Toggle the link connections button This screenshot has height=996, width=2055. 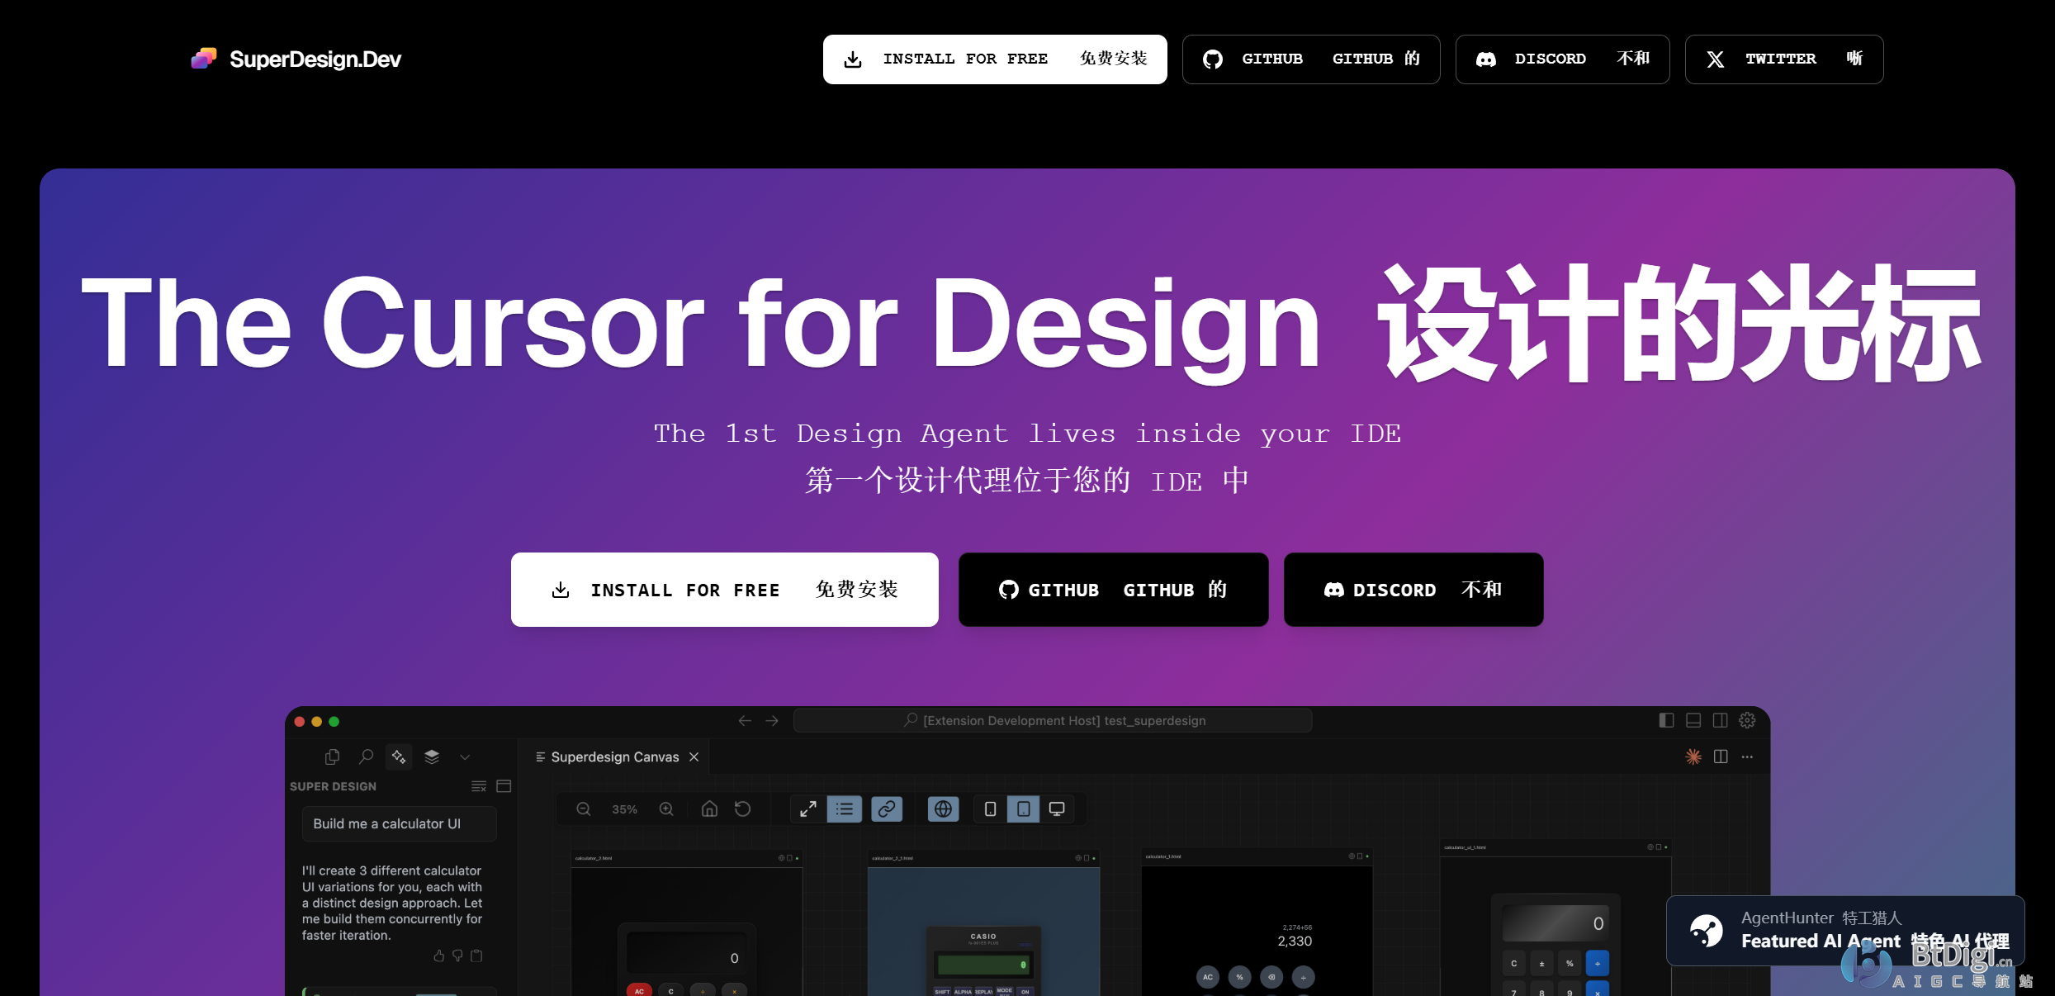886,809
